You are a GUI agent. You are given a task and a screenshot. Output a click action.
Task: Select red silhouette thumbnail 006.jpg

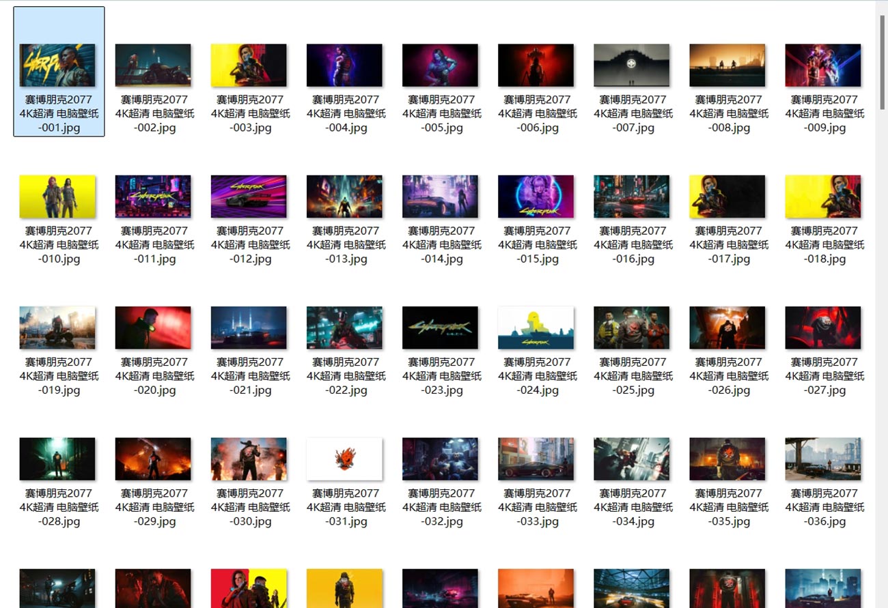(536, 66)
